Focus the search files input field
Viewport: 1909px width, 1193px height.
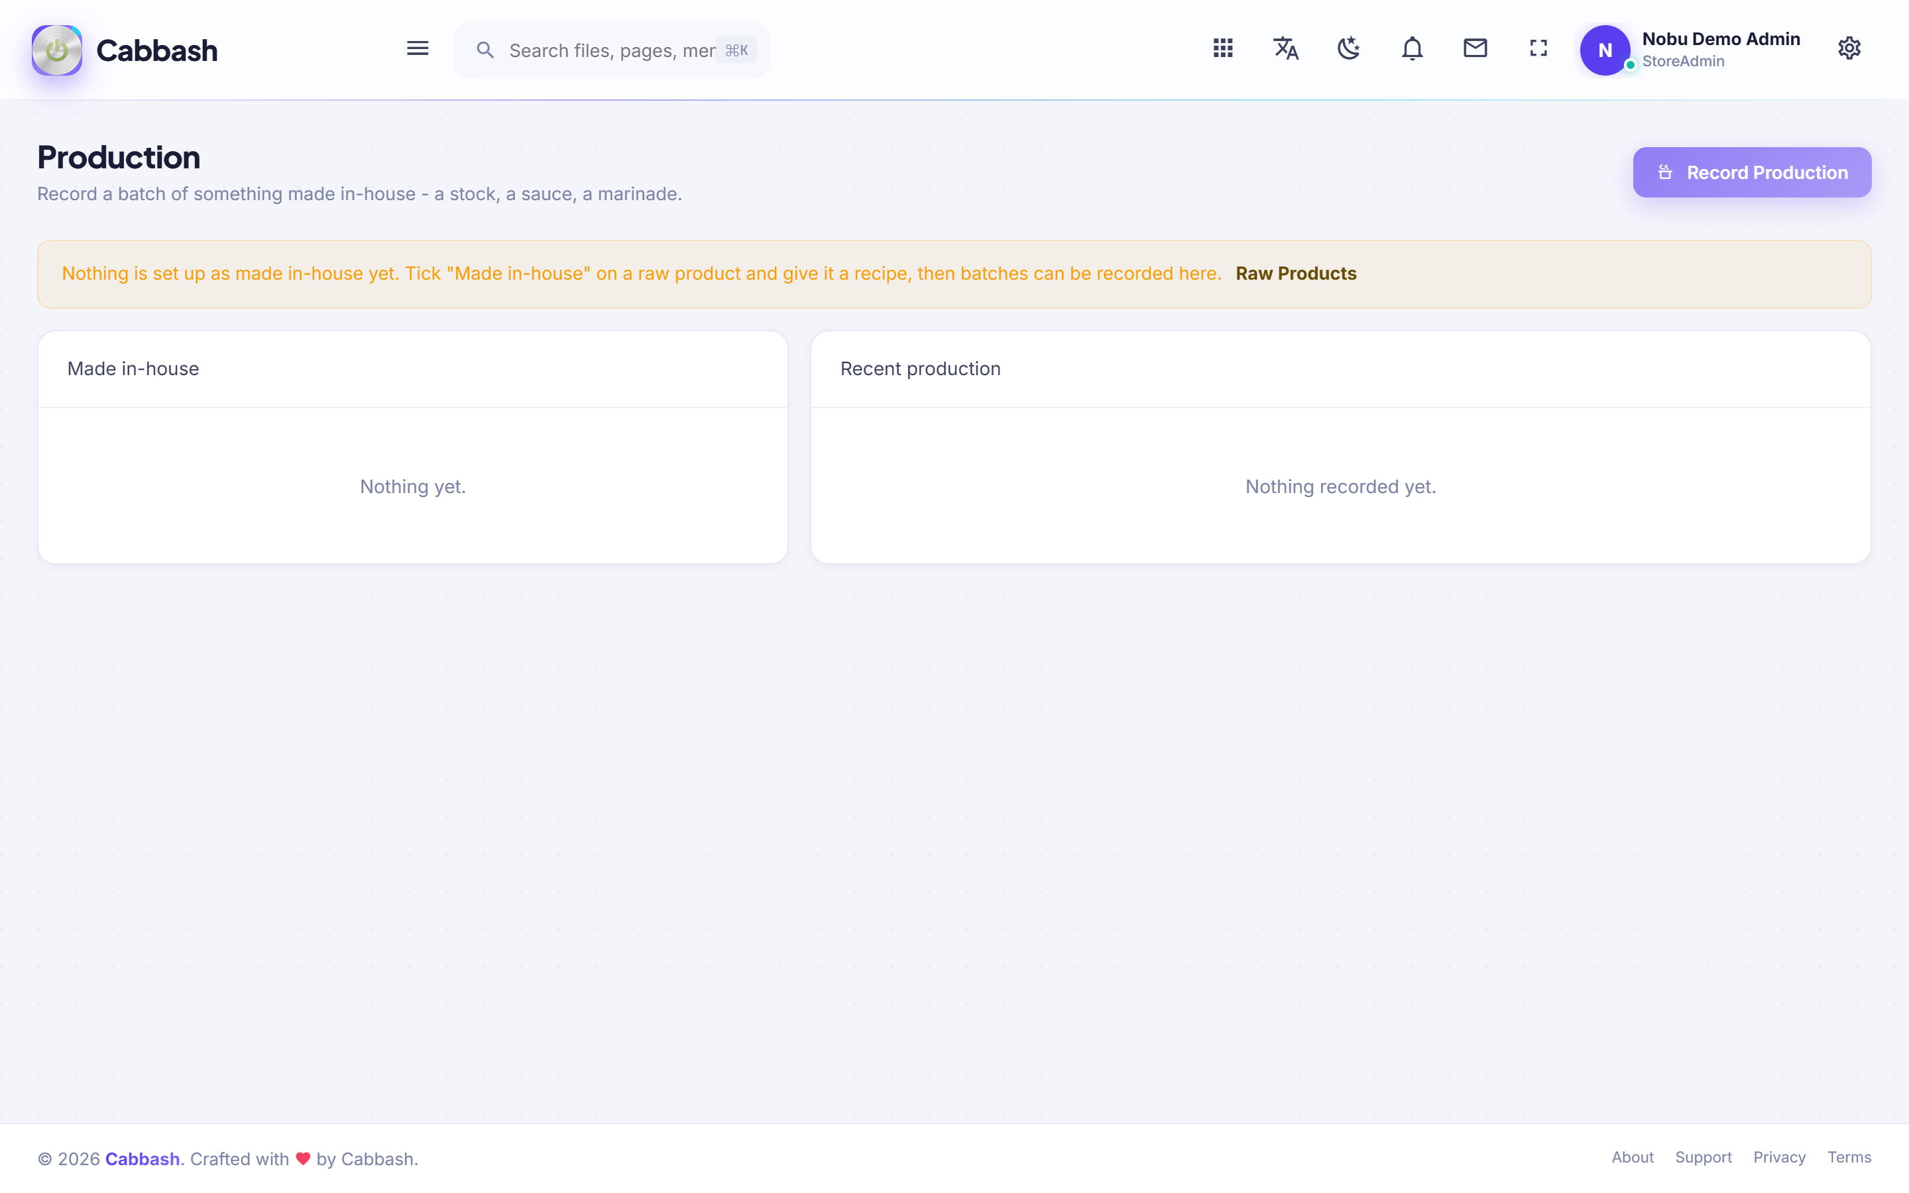[x=611, y=50]
